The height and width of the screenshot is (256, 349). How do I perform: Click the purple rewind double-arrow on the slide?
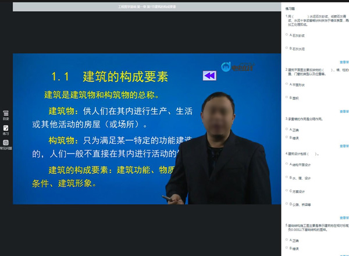209,76
